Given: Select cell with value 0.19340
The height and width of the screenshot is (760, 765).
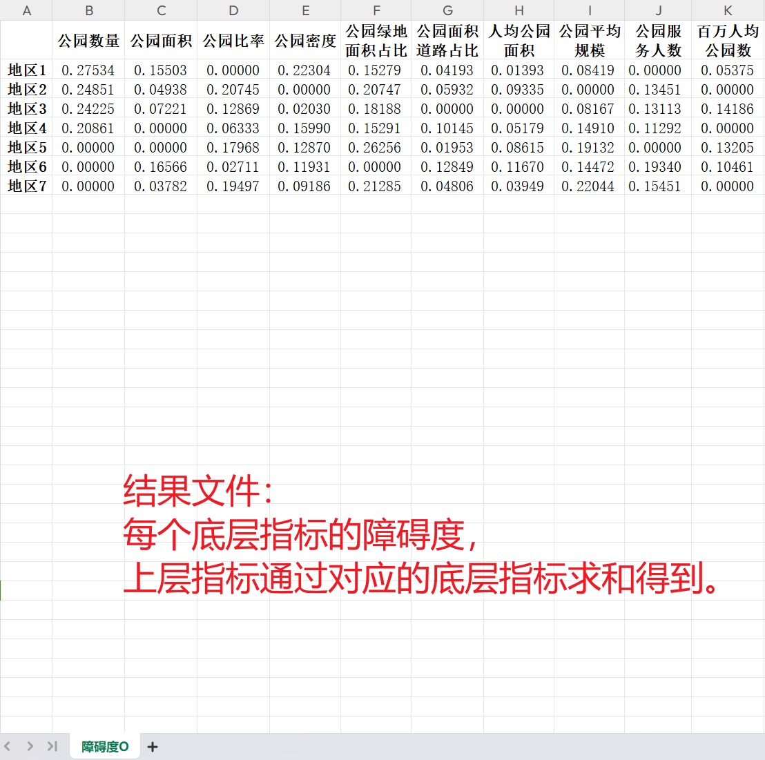Looking at the screenshot, I should click(658, 167).
